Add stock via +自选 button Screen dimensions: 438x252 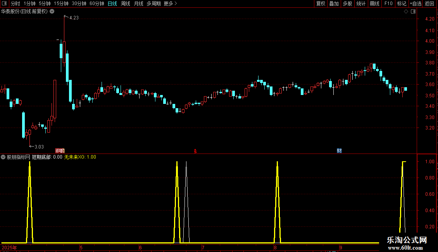pyautogui.click(x=416, y=3)
